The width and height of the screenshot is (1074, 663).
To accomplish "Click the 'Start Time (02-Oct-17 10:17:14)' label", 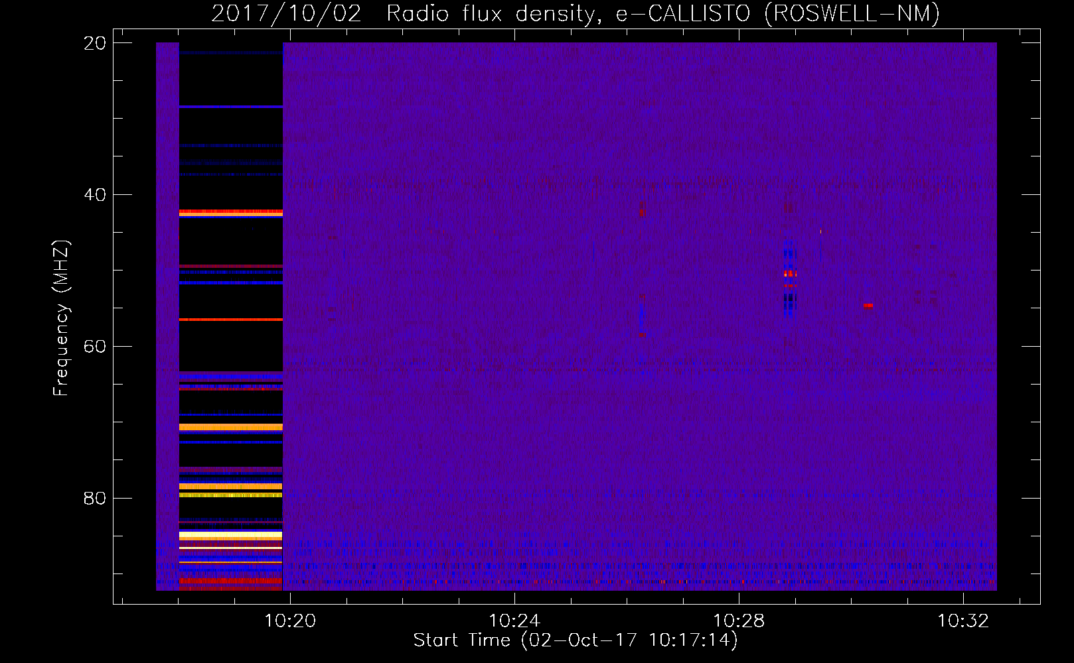I will (x=575, y=640).
